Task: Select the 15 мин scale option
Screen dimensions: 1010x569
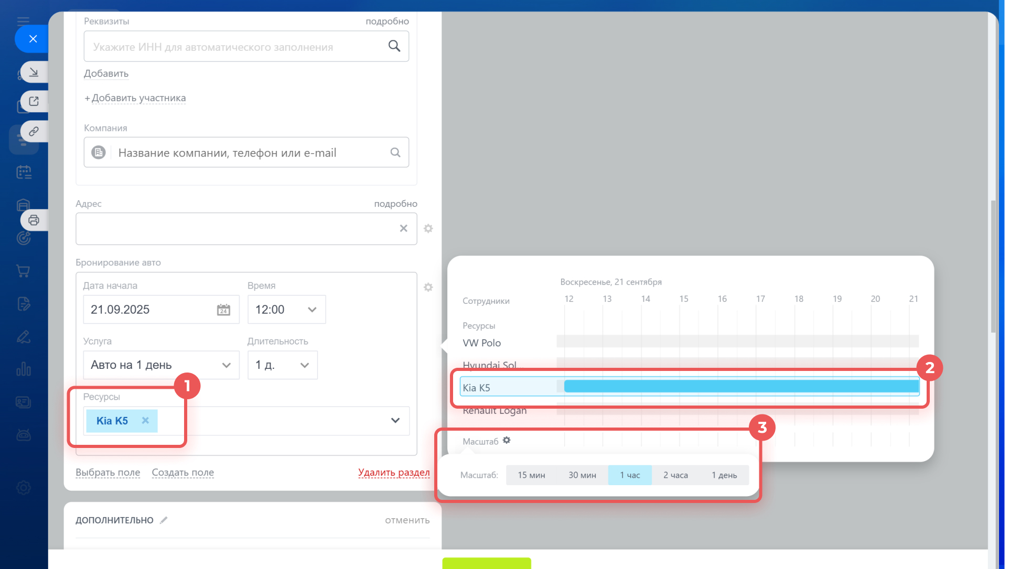Action: point(531,475)
